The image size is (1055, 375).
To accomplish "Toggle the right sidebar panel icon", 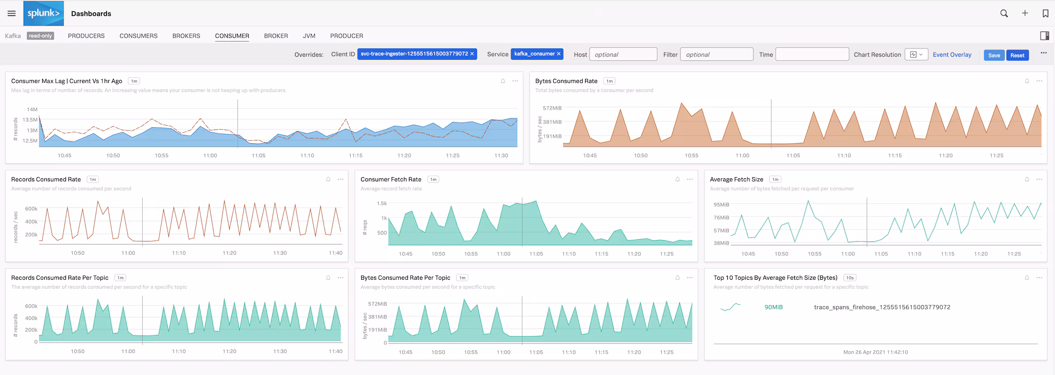I will click(x=1044, y=36).
